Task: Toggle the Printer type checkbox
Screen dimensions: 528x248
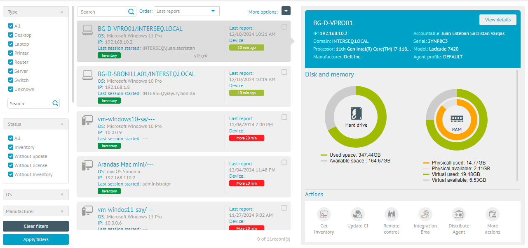Action: coord(11,53)
